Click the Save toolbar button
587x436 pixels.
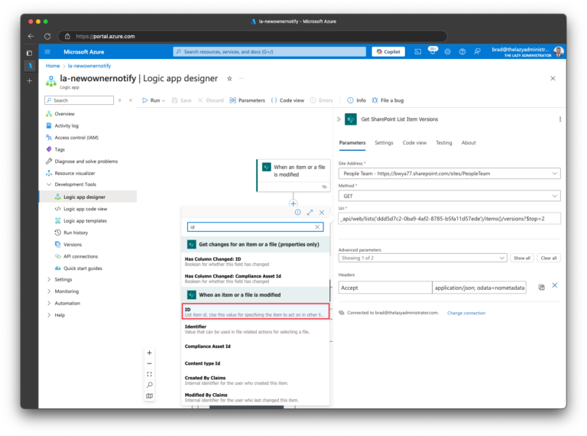(x=182, y=100)
